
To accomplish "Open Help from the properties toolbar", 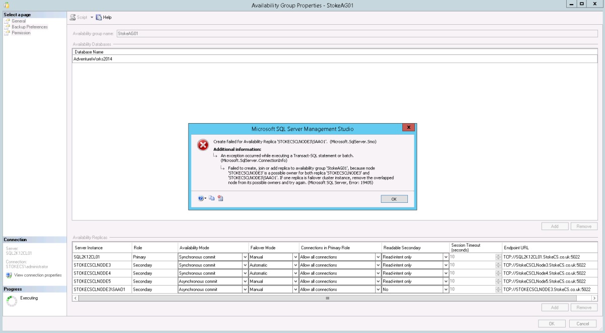I will (104, 17).
